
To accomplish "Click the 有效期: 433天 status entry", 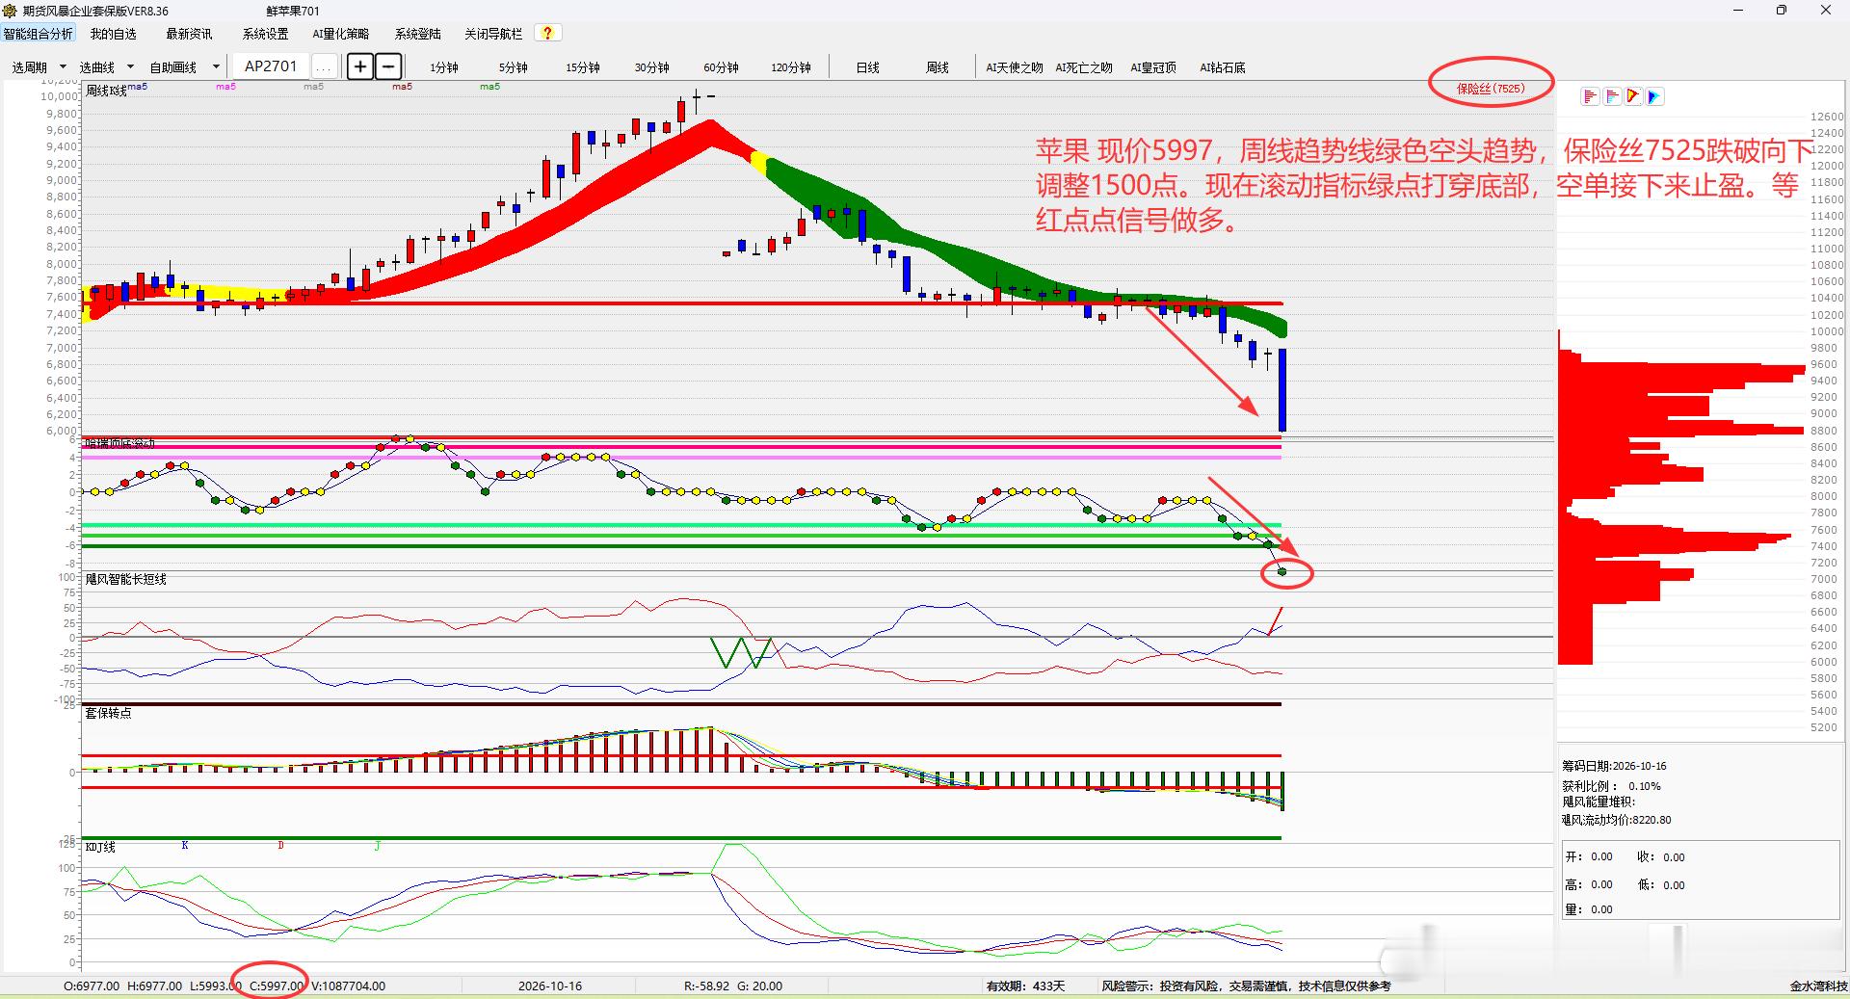I will tap(1026, 986).
